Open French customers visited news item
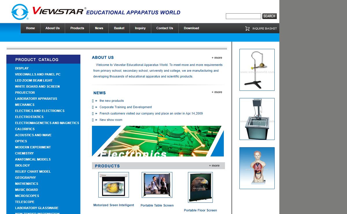Viewport: 347px width, 214px height. click(151, 113)
